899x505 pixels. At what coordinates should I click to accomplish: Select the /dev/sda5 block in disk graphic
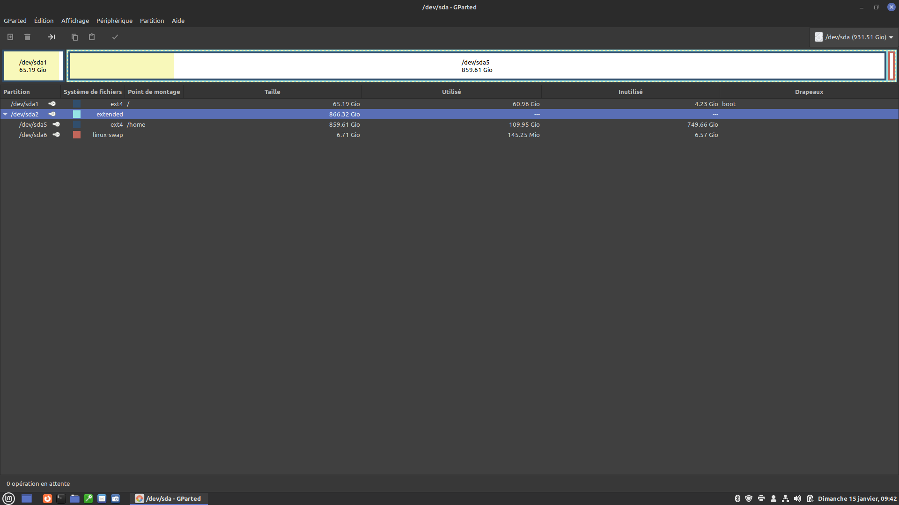[x=477, y=66]
